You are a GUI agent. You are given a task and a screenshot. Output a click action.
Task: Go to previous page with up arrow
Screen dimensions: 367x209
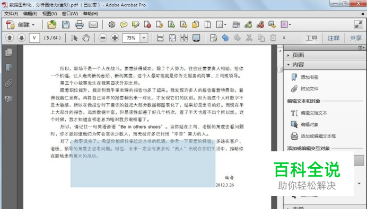tap(10, 38)
